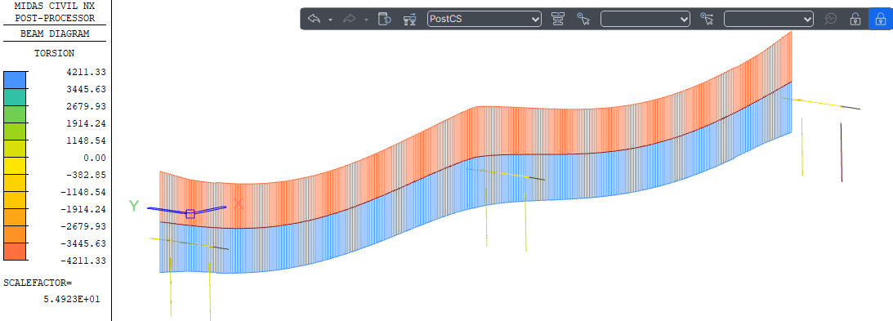Click the greyed-out results graph icon

[x=830, y=19]
